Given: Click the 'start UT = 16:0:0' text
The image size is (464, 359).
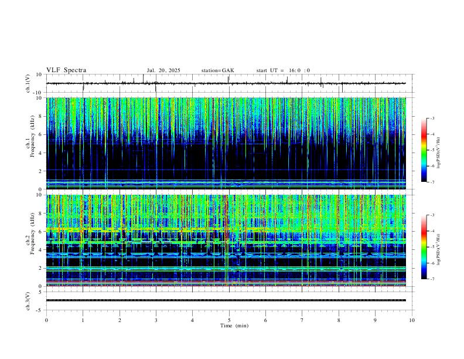Looking at the screenshot, I should click(x=283, y=70).
